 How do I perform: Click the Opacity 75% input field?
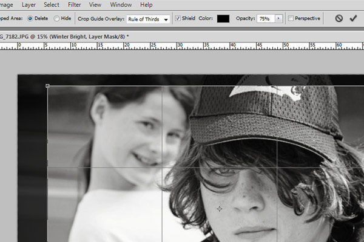(x=266, y=19)
